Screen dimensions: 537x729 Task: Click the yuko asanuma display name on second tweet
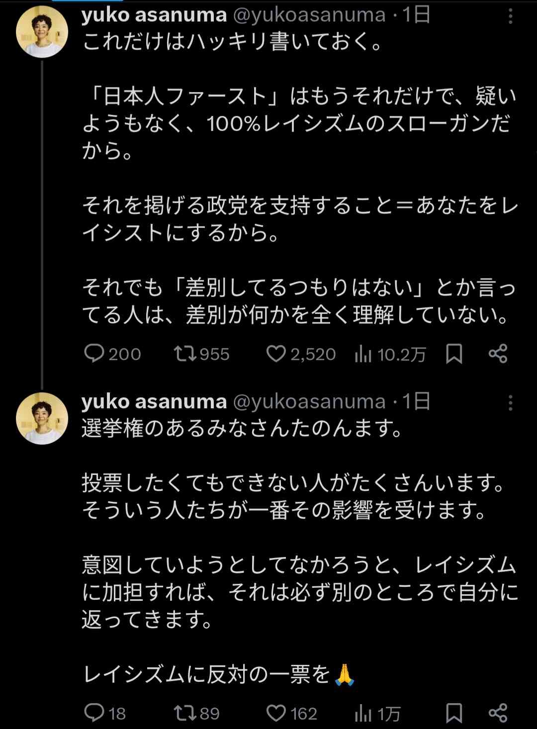click(154, 401)
